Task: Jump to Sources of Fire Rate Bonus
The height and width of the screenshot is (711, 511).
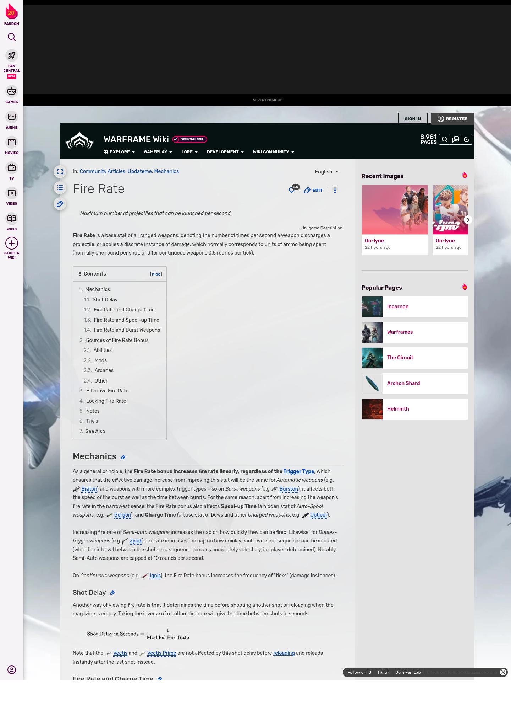Action: (114, 340)
